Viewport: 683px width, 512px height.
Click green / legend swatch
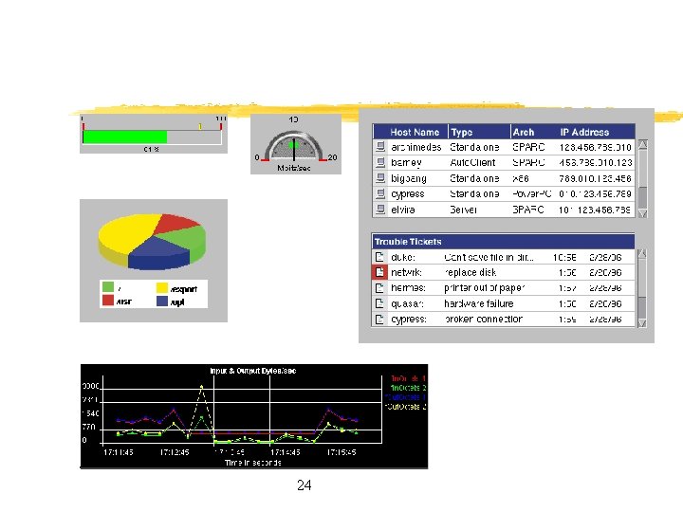pos(108,287)
